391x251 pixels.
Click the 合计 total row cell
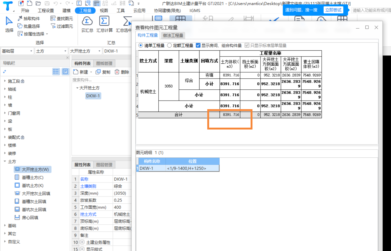(178, 115)
